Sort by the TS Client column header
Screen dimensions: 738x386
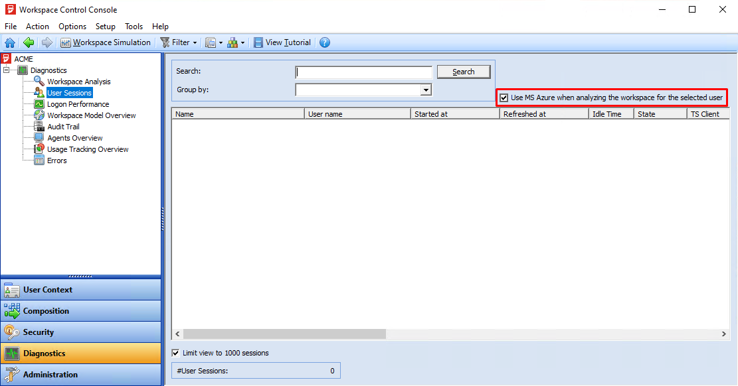pyautogui.click(x=708, y=114)
